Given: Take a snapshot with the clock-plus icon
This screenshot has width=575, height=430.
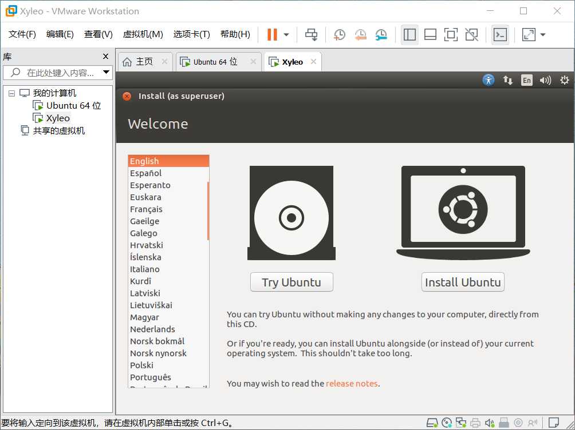Looking at the screenshot, I should tap(339, 35).
